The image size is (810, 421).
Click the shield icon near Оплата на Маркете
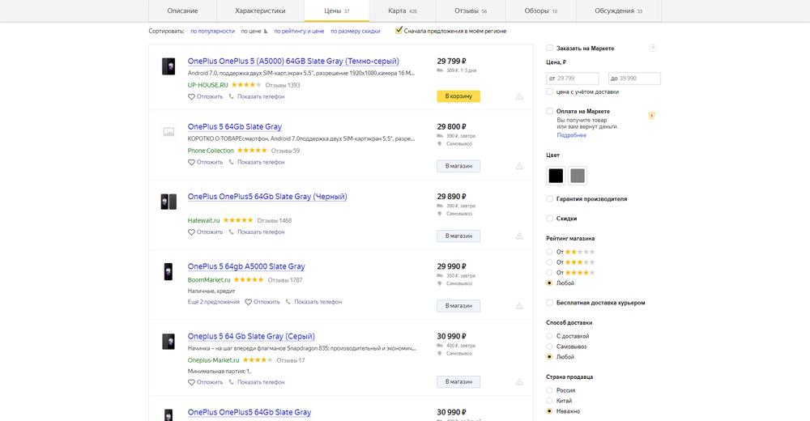tap(651, 116)
